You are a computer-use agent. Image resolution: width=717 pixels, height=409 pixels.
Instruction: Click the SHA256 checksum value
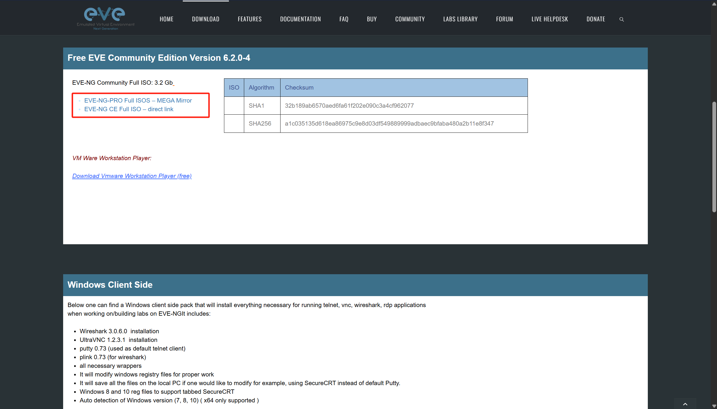(x=389, y=124)
